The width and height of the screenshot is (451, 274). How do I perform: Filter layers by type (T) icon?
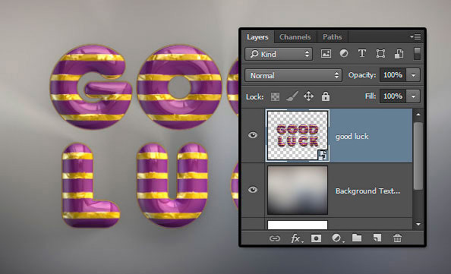pyautogui.click(x=362, y=53)
